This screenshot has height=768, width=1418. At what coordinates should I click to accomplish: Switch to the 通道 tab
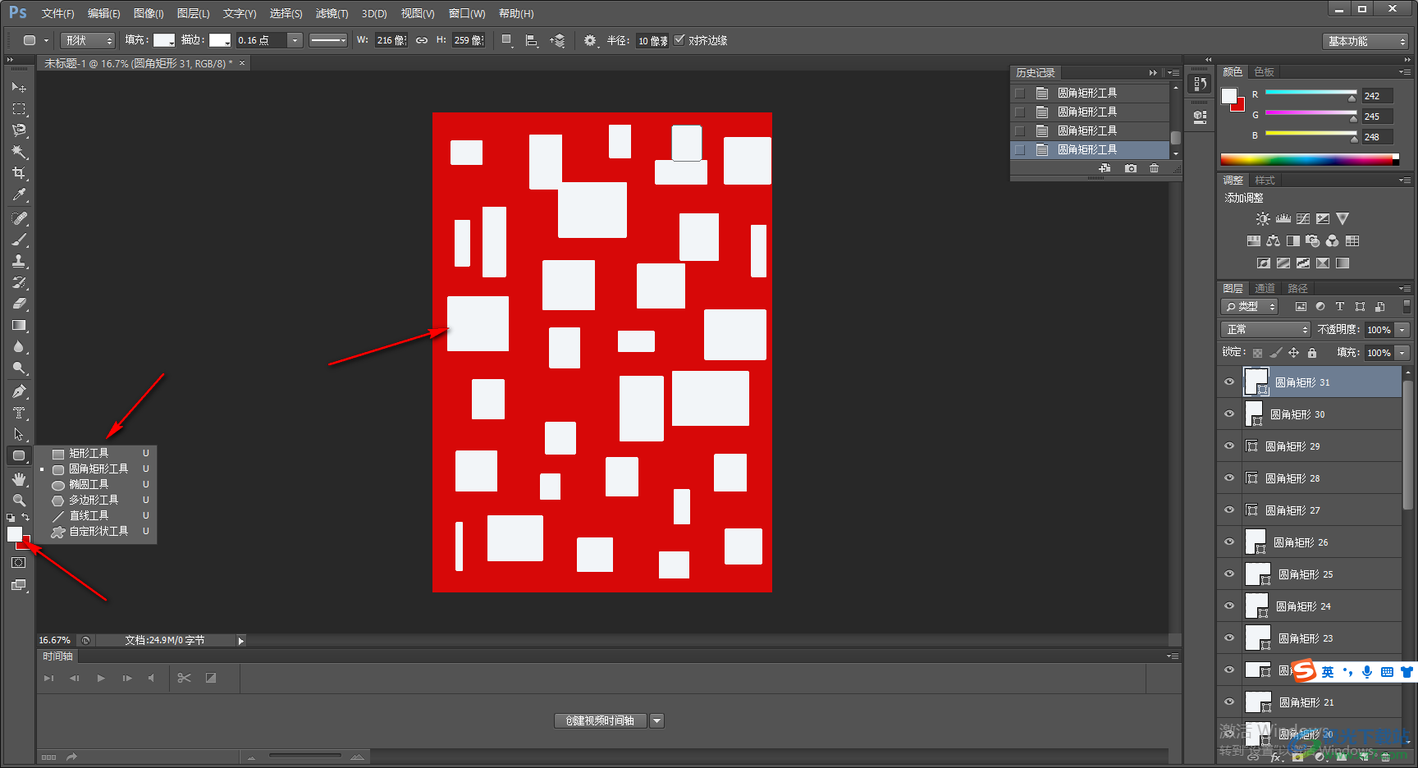click(x=1265, y=288)
